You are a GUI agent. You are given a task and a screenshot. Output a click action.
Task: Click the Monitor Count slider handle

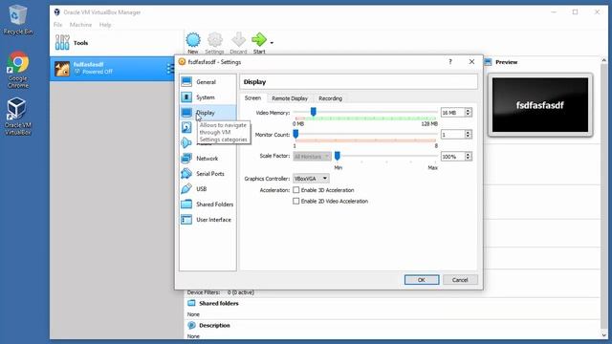tap(295, 134)
